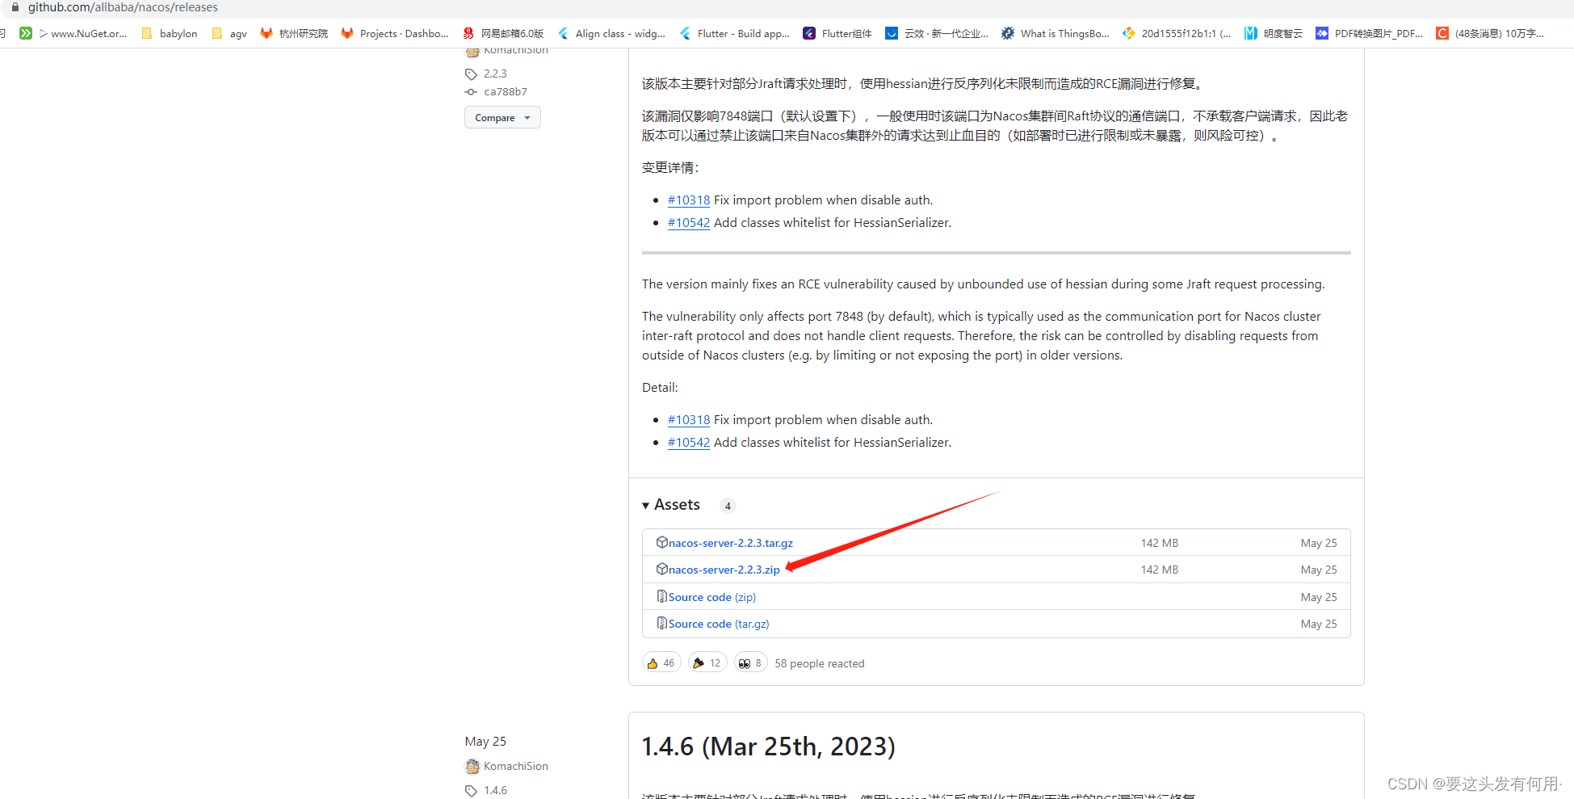The width and height of the screenshot is (1574, 799).
Task: Open the Flutter - Build app... bookmark
Action: [734, 33]
